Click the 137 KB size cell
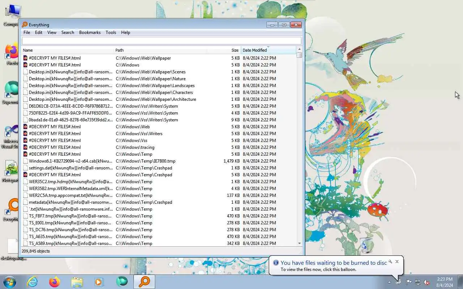 click(x=233, y=195)
